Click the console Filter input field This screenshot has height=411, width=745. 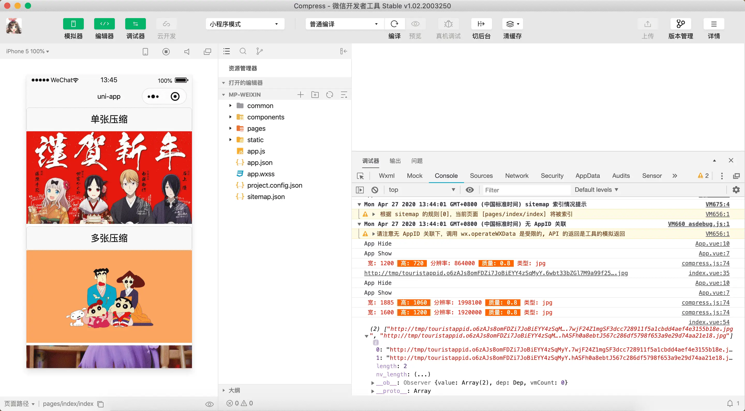click(526, 190)
